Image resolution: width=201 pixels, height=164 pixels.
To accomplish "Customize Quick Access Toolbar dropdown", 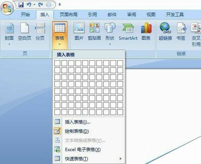I will (x=59, y=5).
